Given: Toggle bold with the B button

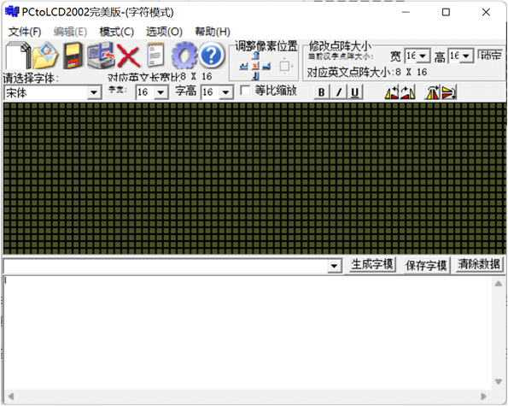Looking at the screenshot, I should click(x=321, y=92).
